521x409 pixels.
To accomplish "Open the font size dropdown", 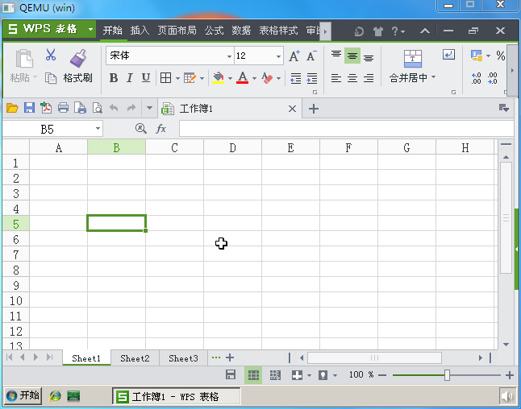I will pyautogui.click(x=278, y=56).
